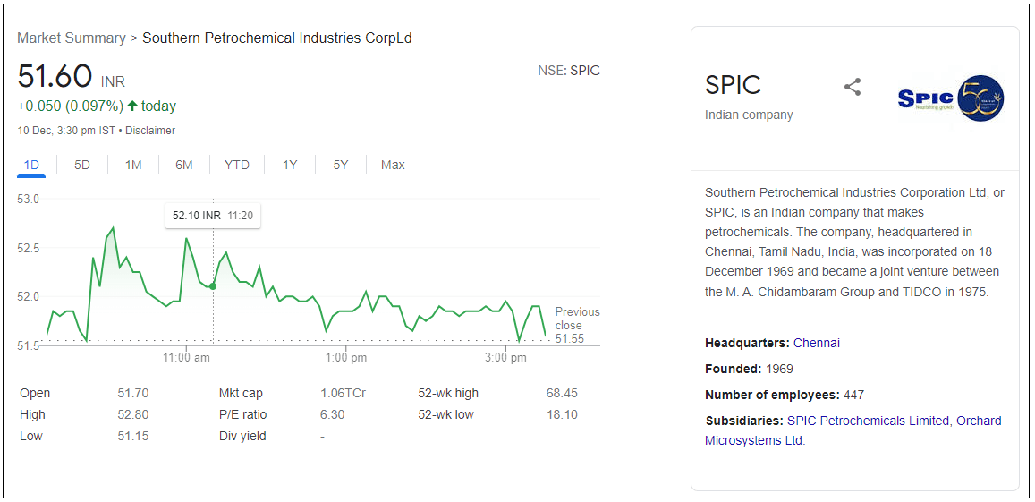Screen dimensions: 1035x502
Task: Click the Low value 51.15
Action: pos(132,436)
